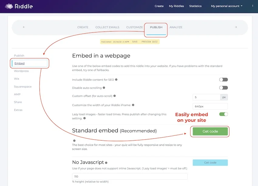Open Extras in the left sidebar

(x=18, y=110)
